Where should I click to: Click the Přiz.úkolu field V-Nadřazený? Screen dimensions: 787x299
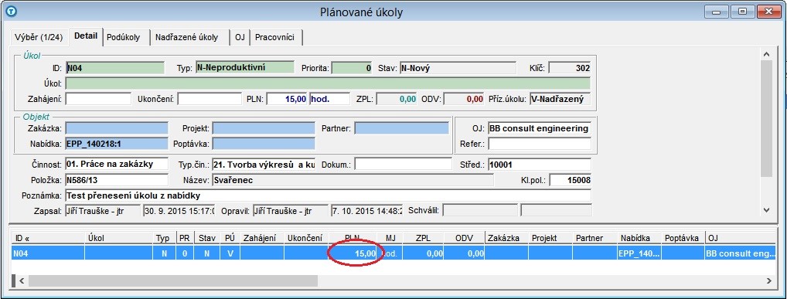(560, 99)
